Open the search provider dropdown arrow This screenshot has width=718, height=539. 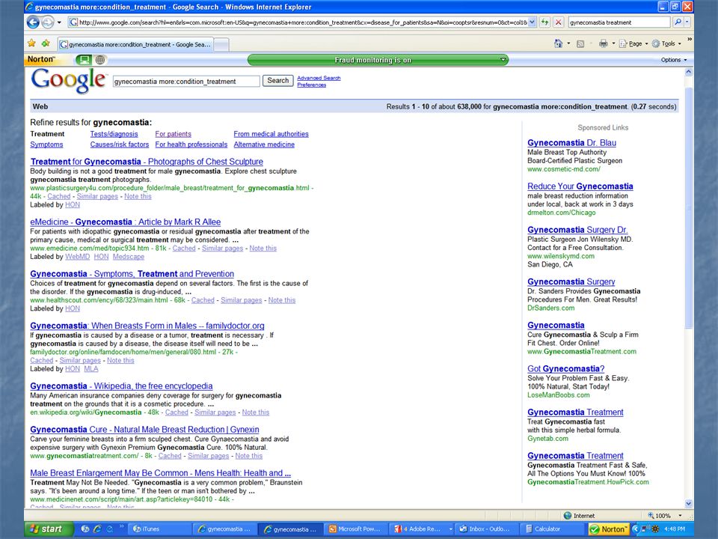pos(687,22)
